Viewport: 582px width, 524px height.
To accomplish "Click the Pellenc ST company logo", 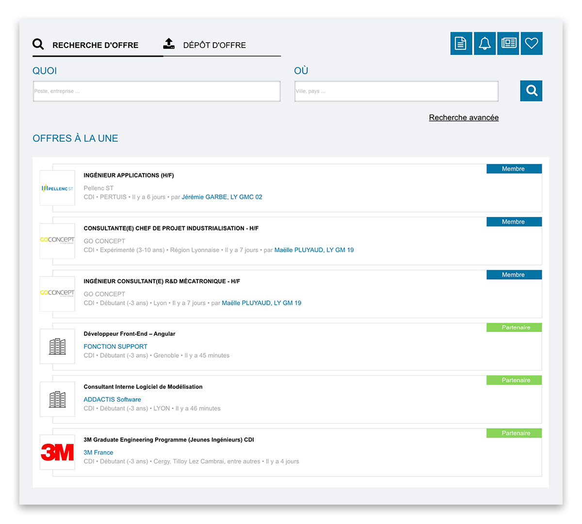I will (x=57, y=188).
